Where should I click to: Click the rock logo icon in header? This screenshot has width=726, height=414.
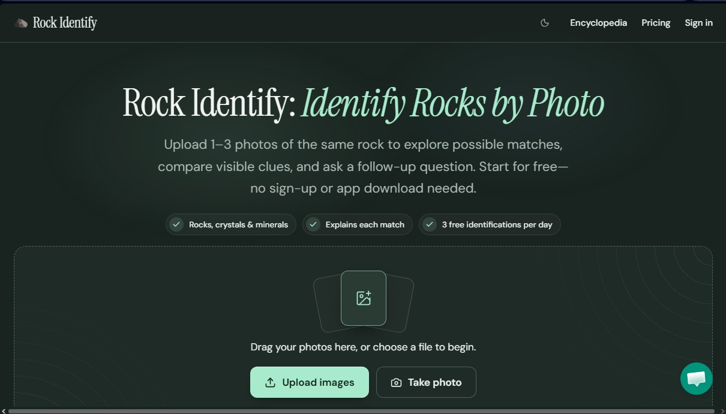[21, 23]
